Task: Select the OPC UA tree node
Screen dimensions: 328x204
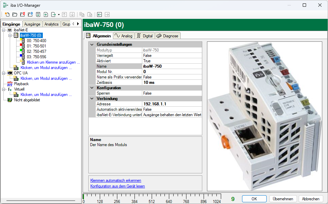Action: click(21, 73)
